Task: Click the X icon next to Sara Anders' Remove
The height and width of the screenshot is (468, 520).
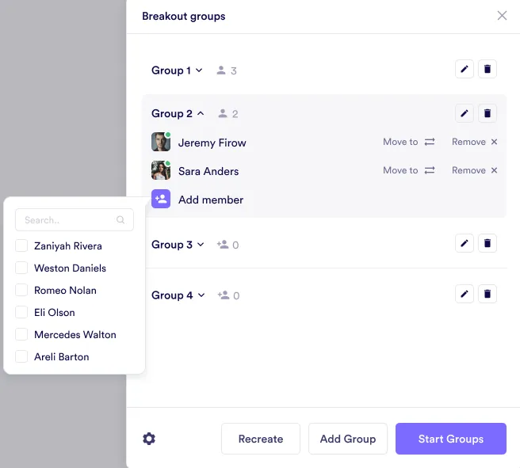Action: (494, 170)
